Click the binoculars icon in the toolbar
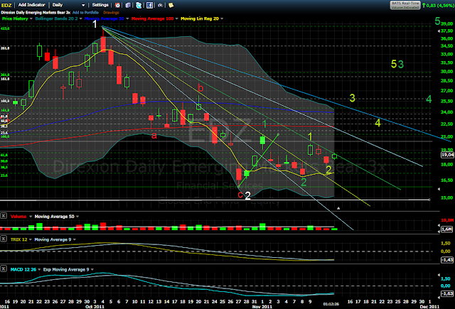 160,5
